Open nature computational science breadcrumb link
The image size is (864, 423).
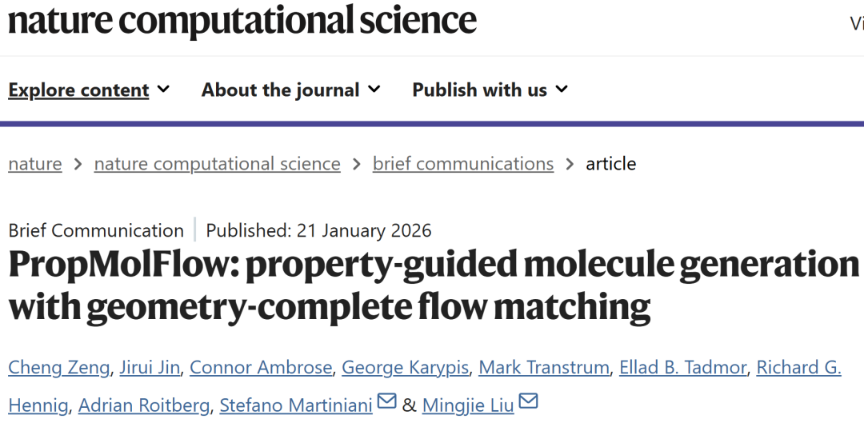click(x=217, y=164)
